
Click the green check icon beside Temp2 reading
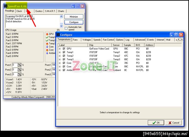click(x=47, y=40)
